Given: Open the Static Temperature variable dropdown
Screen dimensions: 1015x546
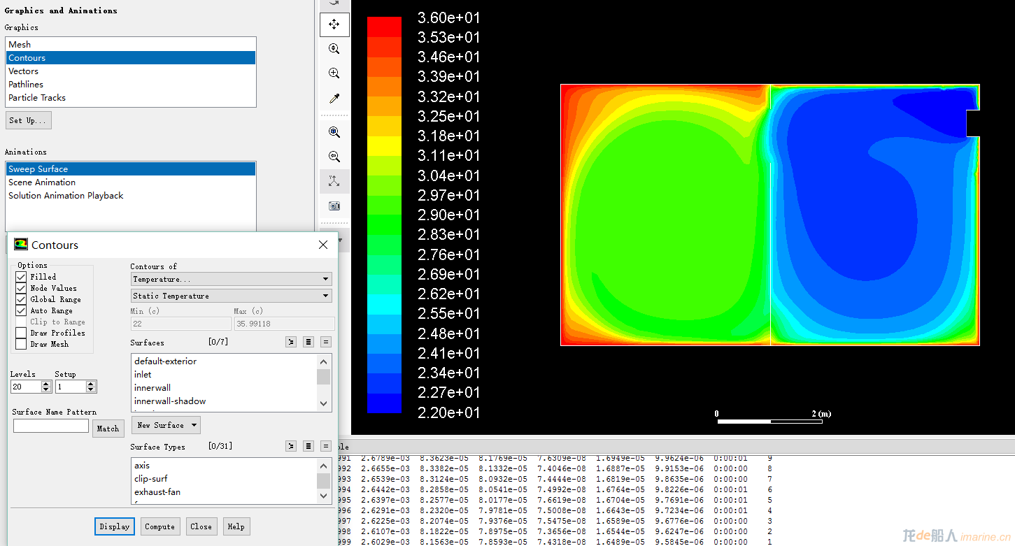Looking at the screenshot, I should 231,296.
